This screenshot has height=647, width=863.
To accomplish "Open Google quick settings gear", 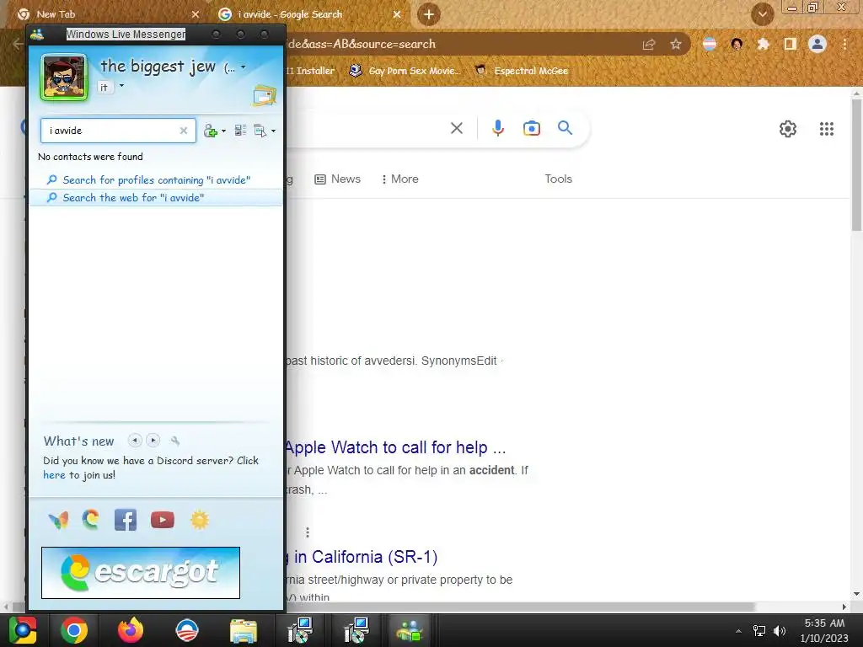I will (x=788, y=129).
